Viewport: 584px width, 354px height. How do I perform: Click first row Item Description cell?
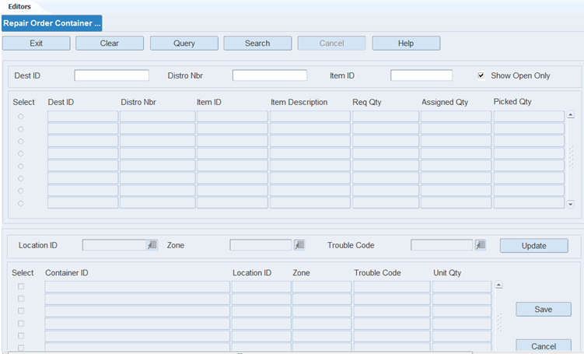pos(309,117)
